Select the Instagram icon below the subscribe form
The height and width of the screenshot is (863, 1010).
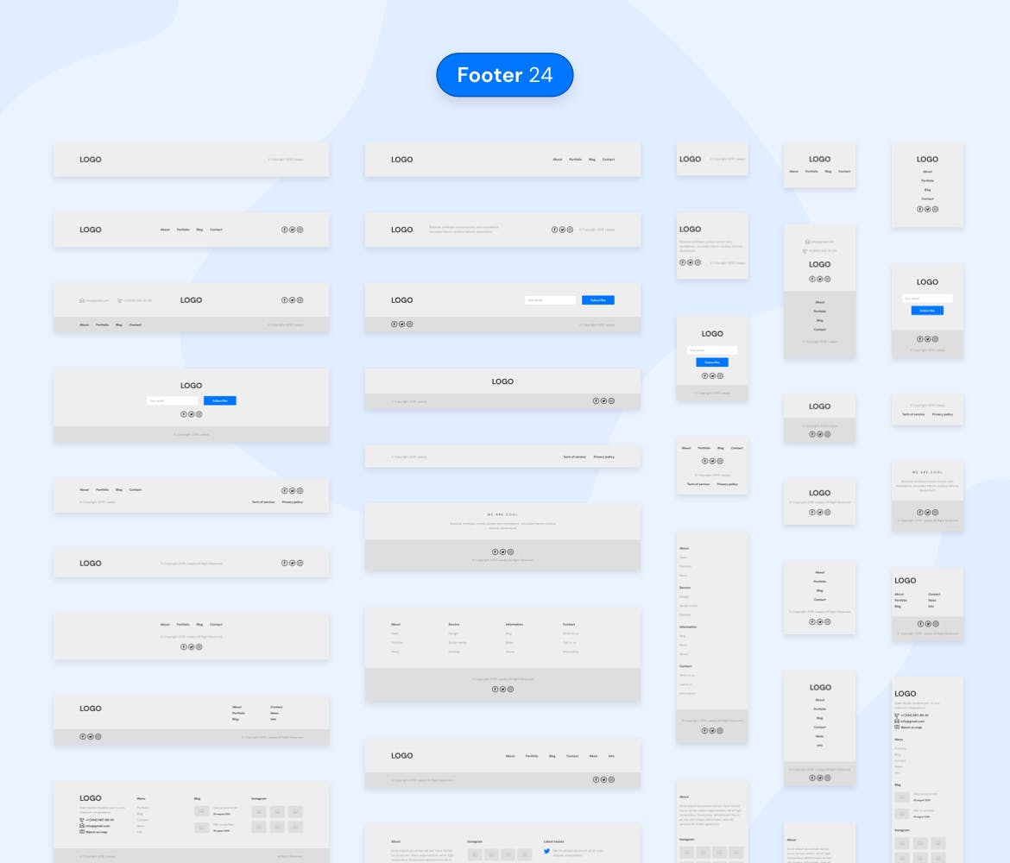[199, 413]
